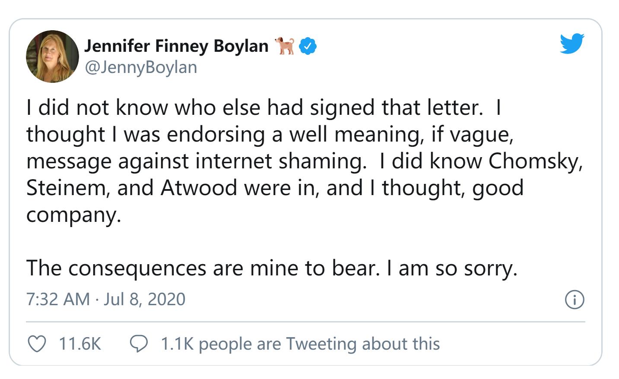Open the @JennyBoylan handle link

tap(141, 67)
